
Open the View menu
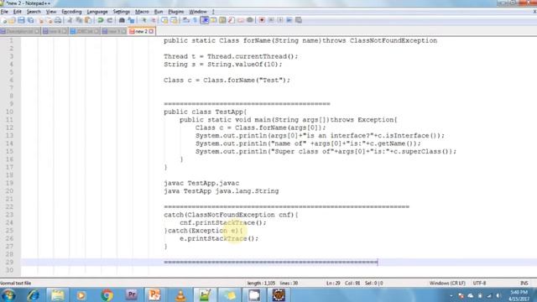coord(51,12)
